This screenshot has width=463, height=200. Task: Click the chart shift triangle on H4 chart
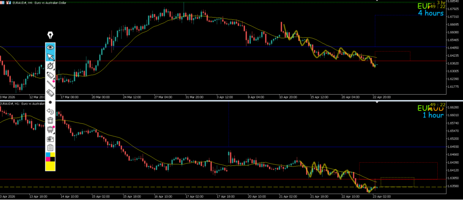click(378, 1)
